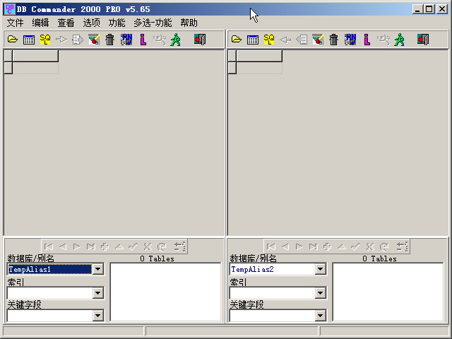This screenshot has width=452, height=339.
Task: Click insert-record plus button in right navigator
Action: click(328, 246)
